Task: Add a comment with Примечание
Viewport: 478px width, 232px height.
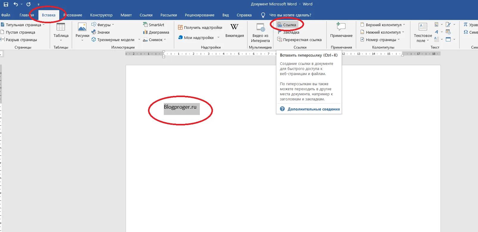Action: 341,30
